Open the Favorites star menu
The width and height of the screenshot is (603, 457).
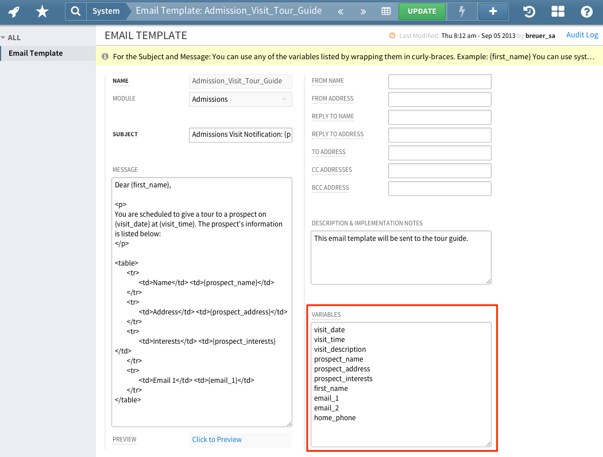point(41,11)
